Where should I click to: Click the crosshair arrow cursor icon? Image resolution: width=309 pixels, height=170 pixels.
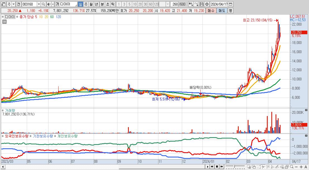click(263, 167)
